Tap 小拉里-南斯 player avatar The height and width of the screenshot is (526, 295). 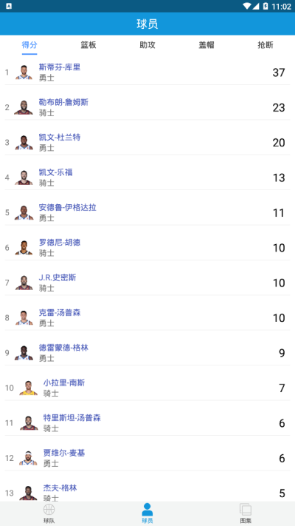[29, 388]
